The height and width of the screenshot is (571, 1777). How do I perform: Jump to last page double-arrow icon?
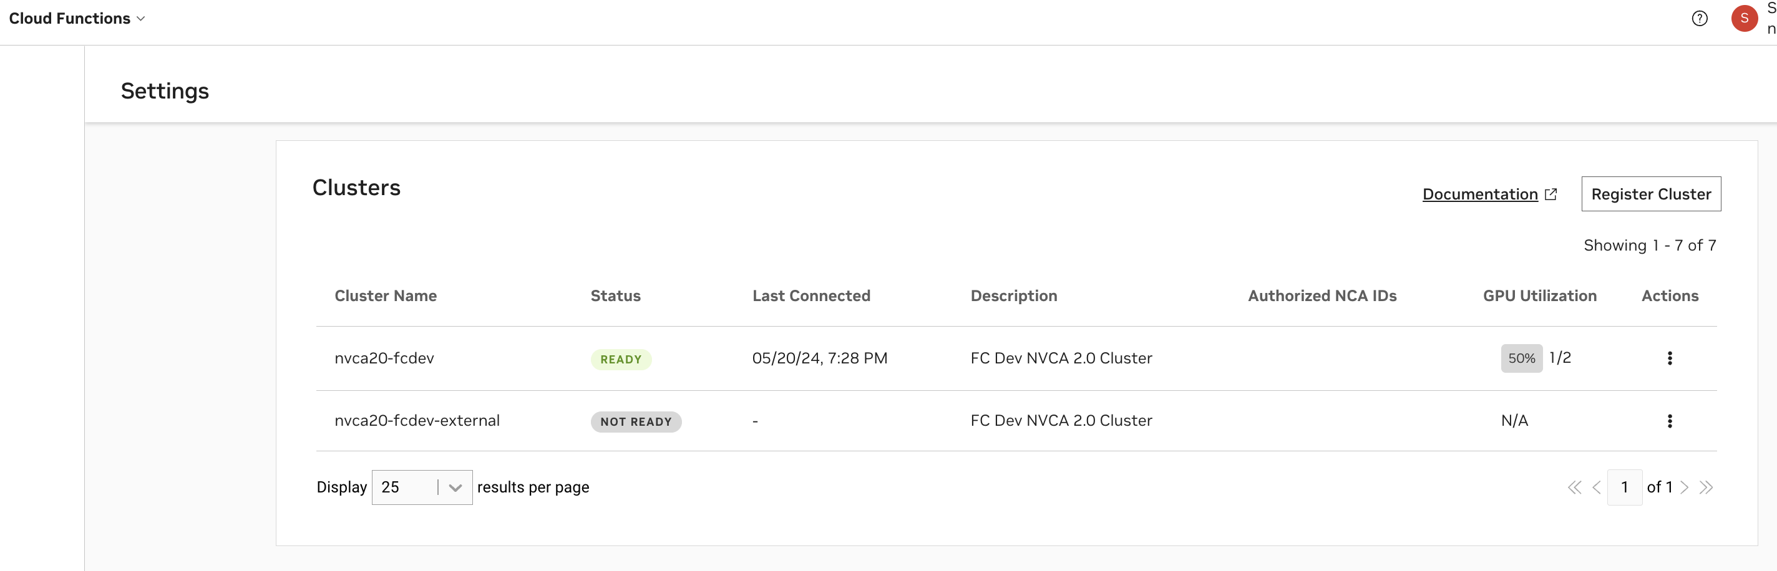coord(1706,487)
